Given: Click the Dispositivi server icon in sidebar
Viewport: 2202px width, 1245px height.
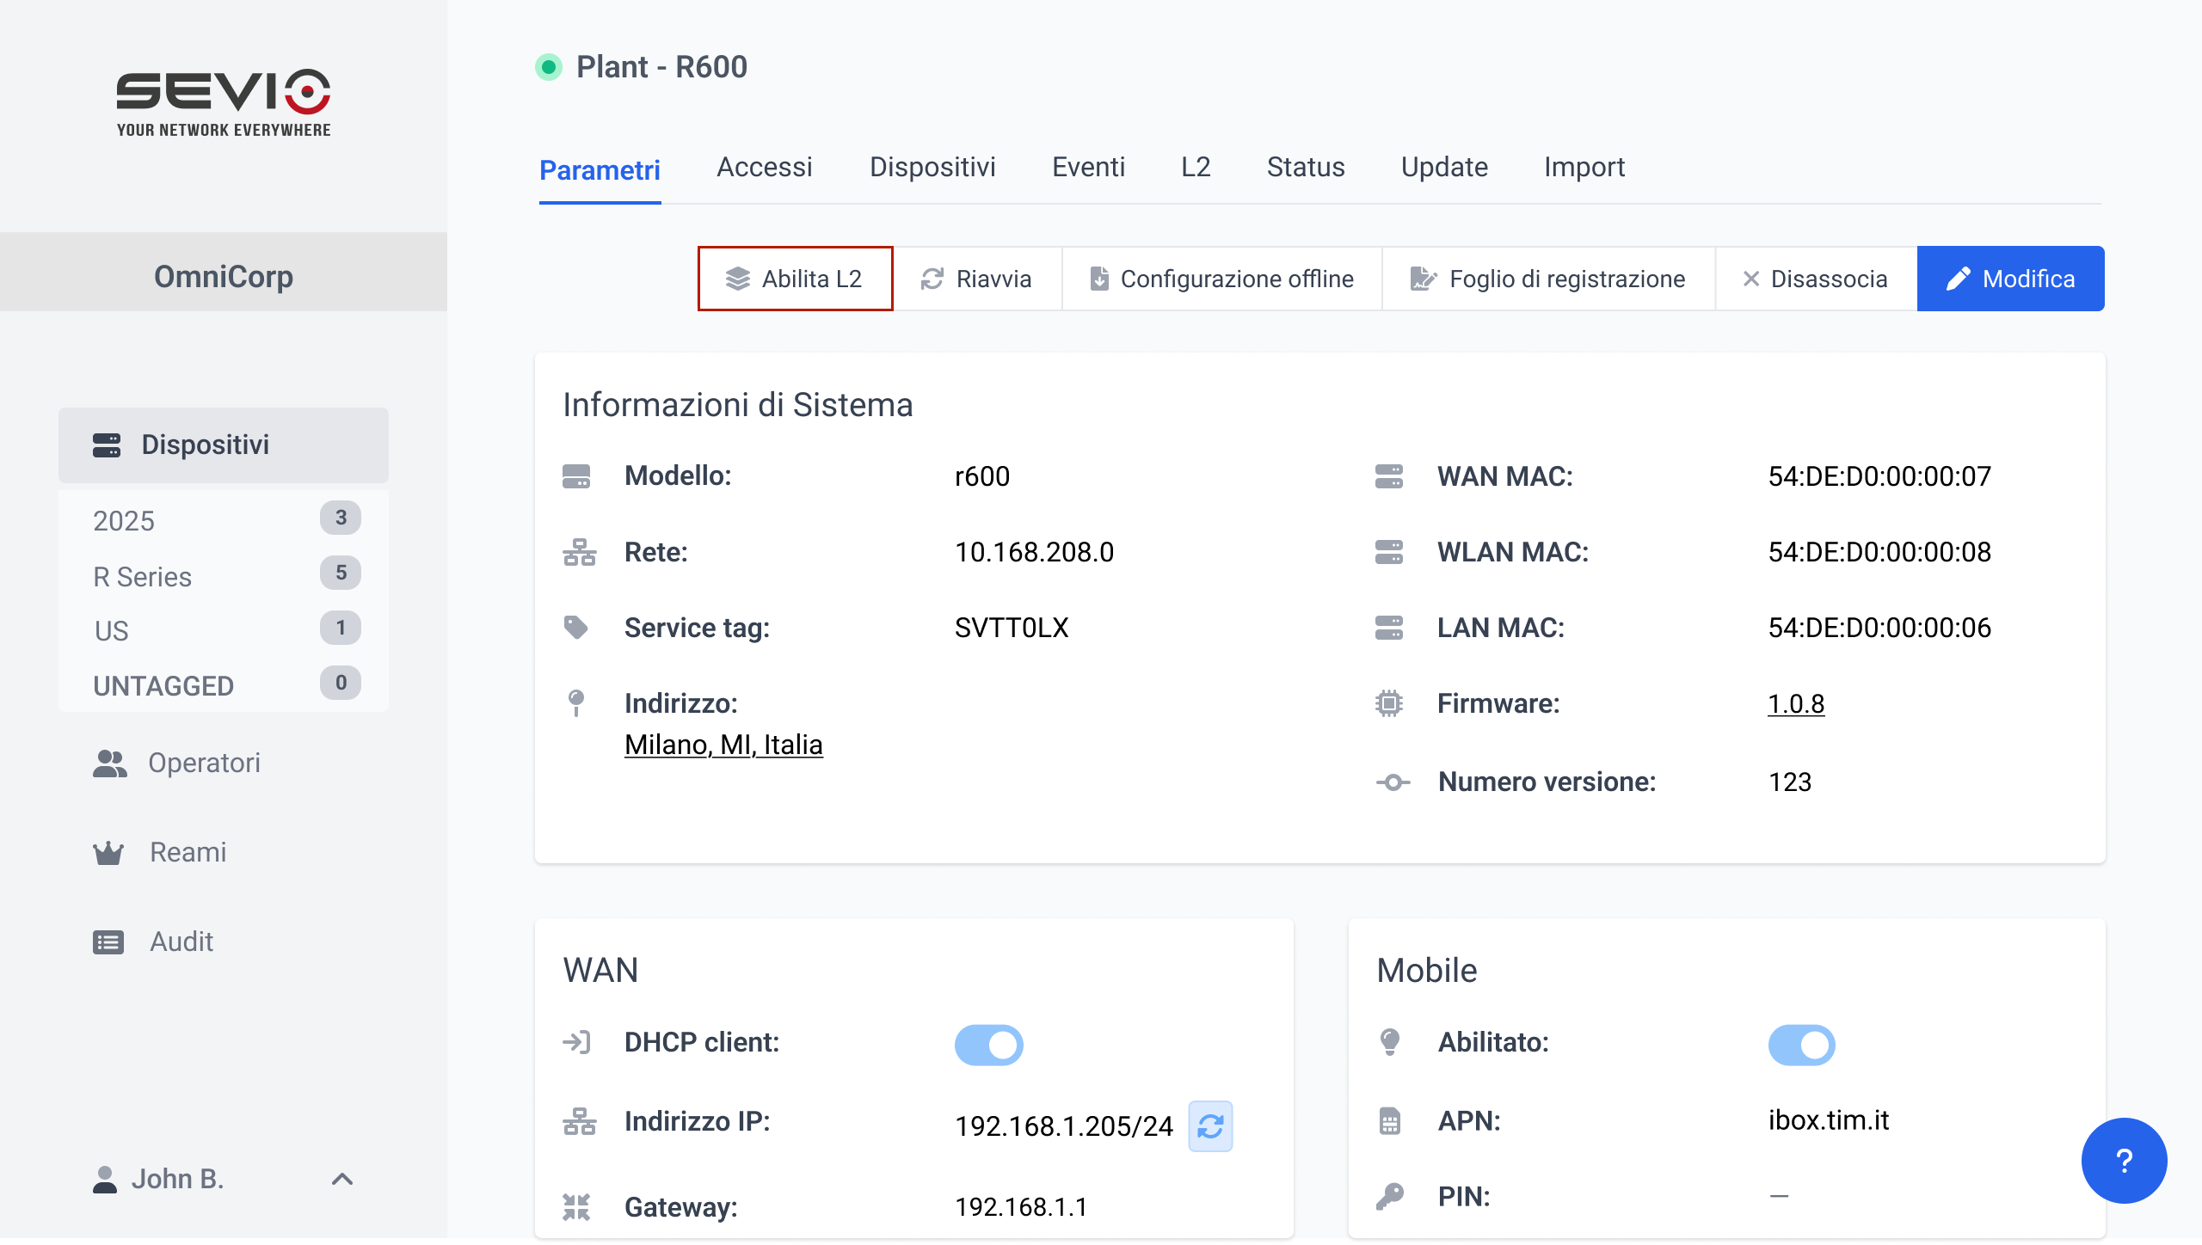Looking at the screenshot, I should click(x=107, y=445).
